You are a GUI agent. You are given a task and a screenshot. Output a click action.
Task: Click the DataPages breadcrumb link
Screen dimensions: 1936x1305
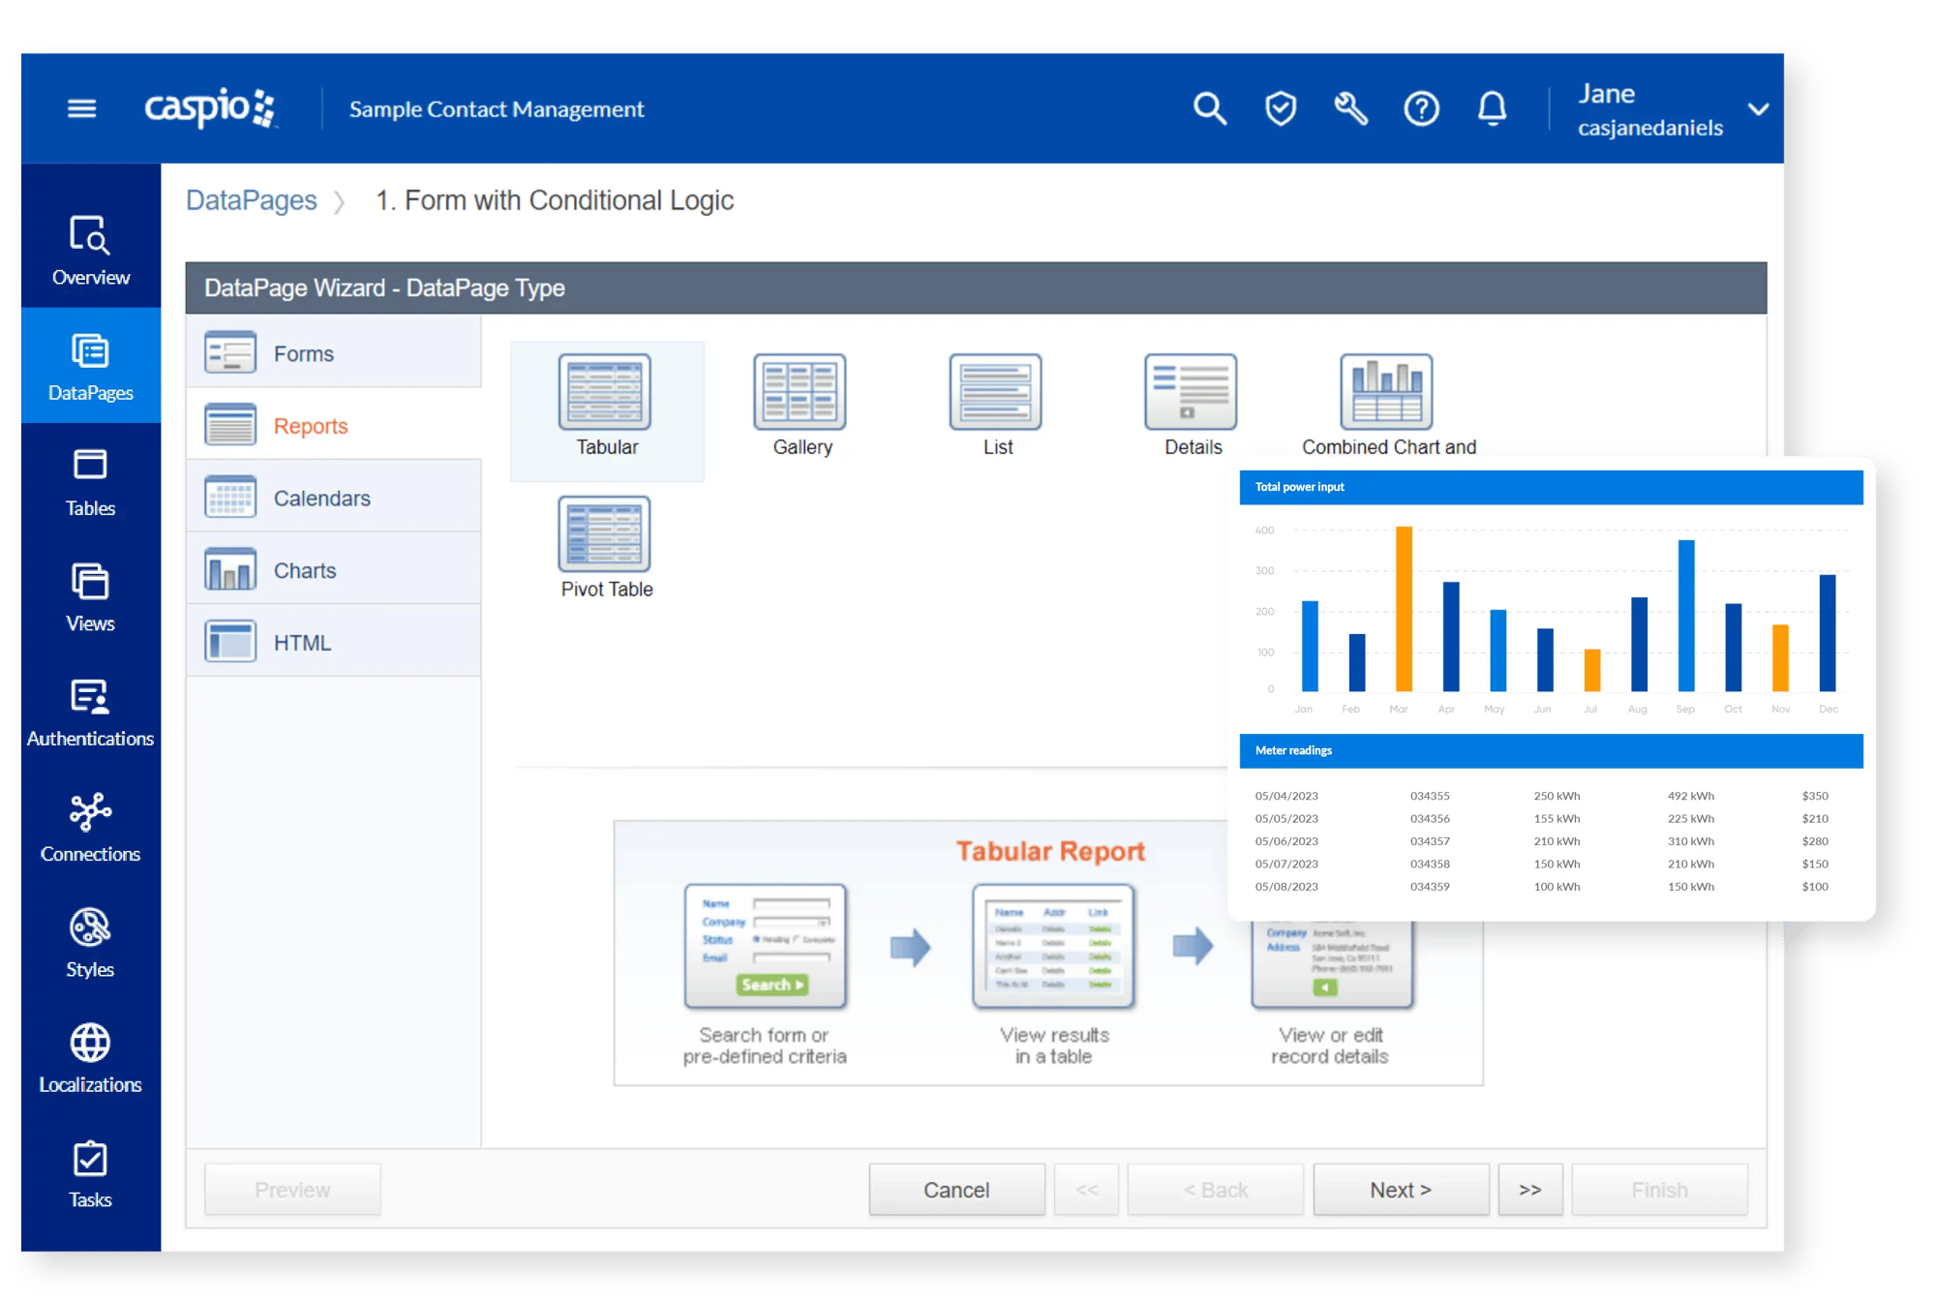[251, 200]
